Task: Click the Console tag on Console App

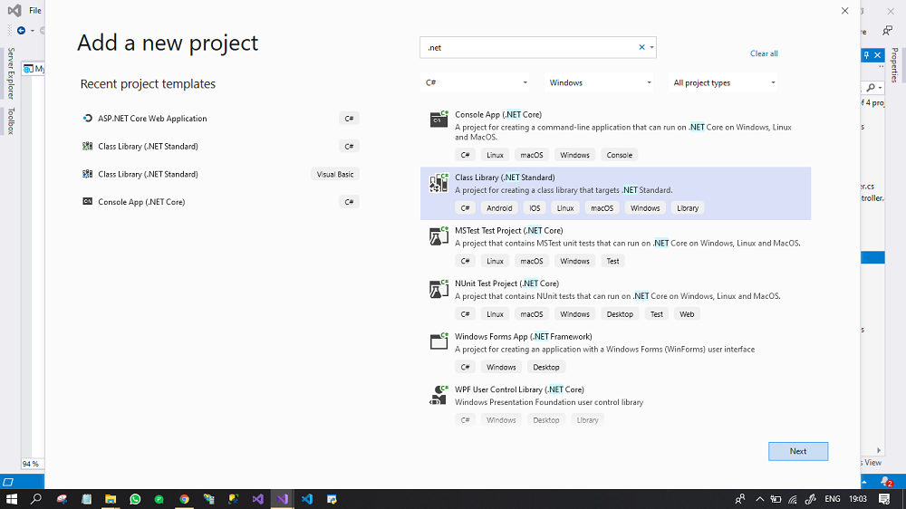Action: tap(620, 155)
